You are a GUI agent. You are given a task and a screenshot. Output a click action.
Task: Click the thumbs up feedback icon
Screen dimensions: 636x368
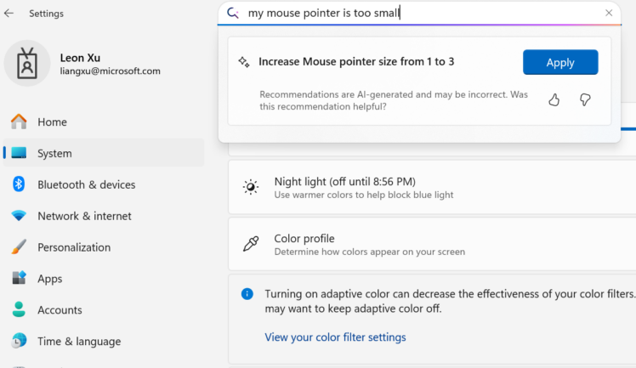pyautogui.click(x=554, y=100)
